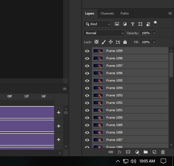Click Link layers icon
The image size is (174, 166).
[x=111, y=152]
